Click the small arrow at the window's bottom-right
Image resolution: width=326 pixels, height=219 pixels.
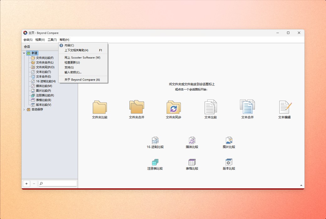(301, 186)
